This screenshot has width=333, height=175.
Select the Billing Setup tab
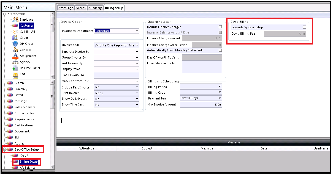[x=114, y=8]
